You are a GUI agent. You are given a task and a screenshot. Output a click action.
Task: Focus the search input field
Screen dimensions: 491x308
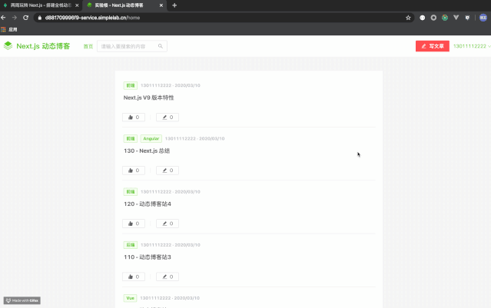(x=132, y=46)
